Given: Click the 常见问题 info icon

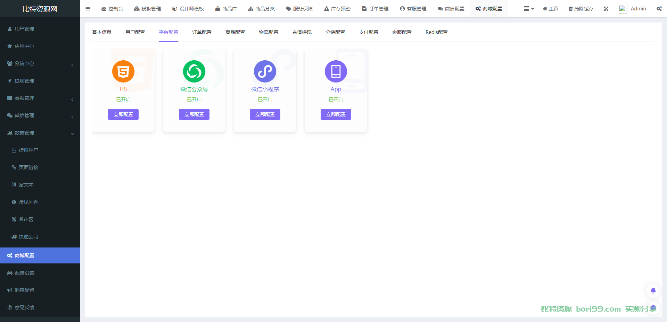Looking at the screenshot, I should coord(14,202).
